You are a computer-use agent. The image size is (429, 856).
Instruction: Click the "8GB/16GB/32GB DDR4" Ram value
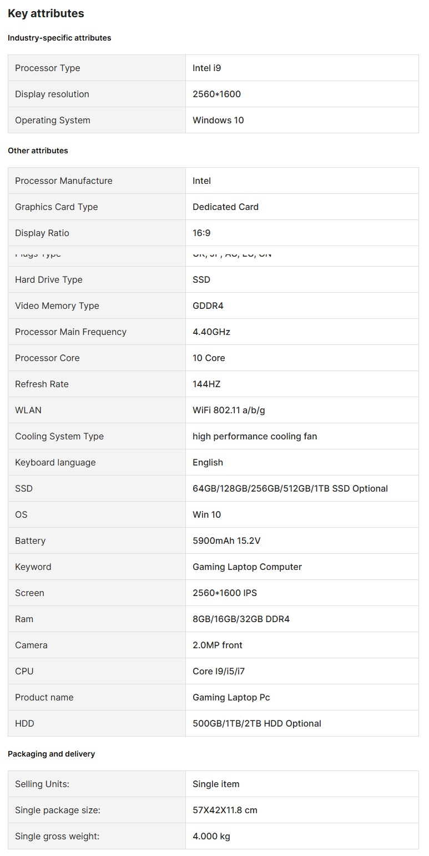tap(241, 619)
